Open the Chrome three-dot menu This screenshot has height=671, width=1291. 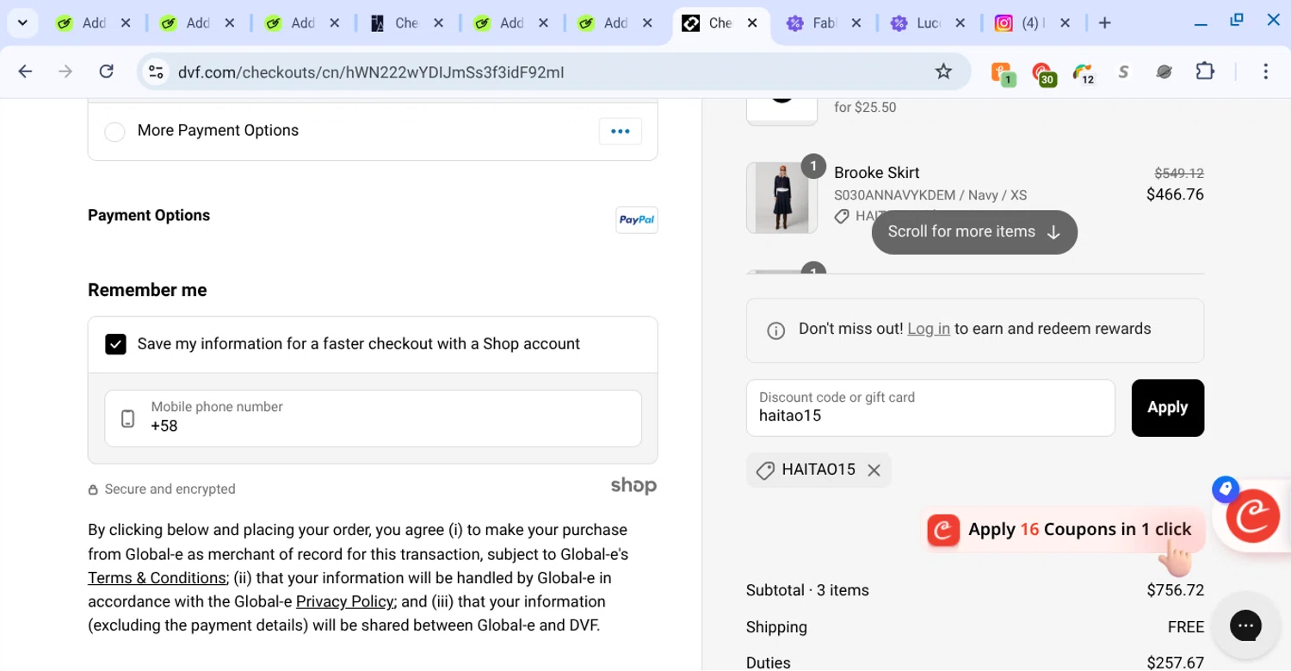point(1265,71)
